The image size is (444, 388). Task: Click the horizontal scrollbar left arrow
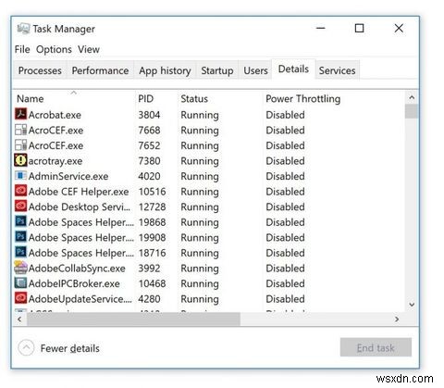[x=19, y=319]
